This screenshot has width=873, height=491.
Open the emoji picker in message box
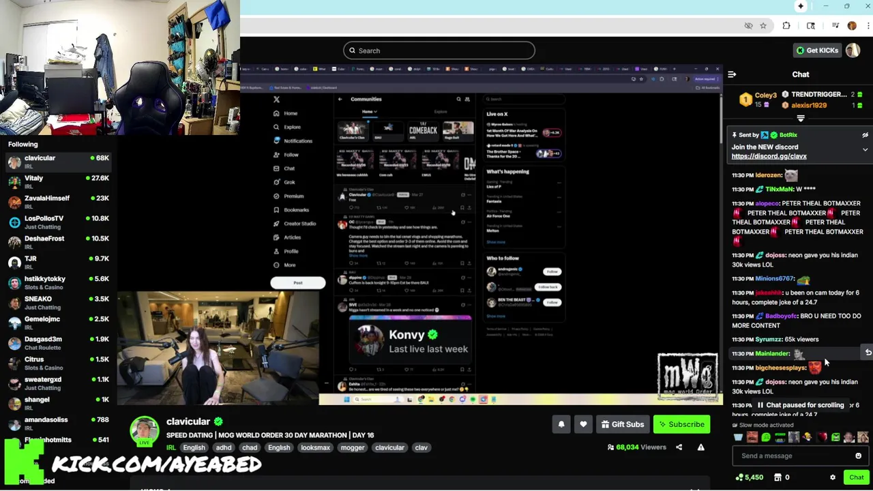tap(858, 456)
